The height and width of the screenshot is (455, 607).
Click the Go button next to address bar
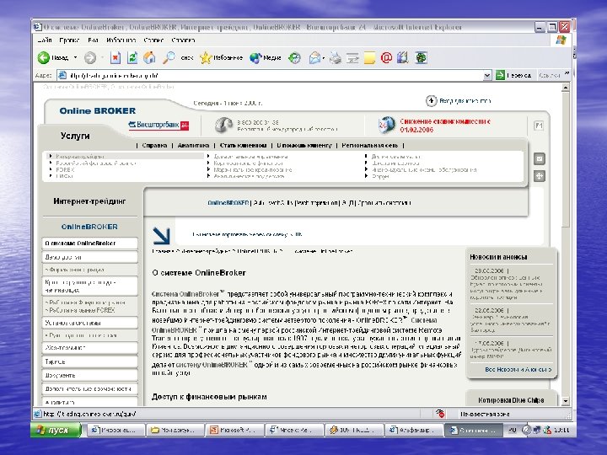(513, 76)
